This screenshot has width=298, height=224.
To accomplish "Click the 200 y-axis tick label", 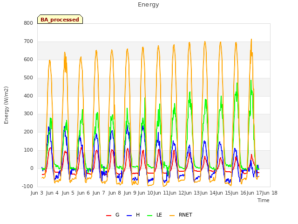I will 28,132.
